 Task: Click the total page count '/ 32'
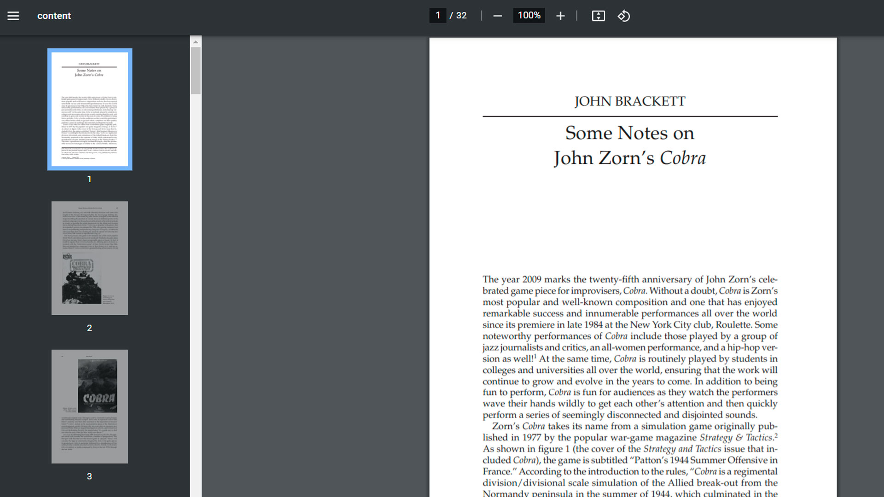[458, 16]
